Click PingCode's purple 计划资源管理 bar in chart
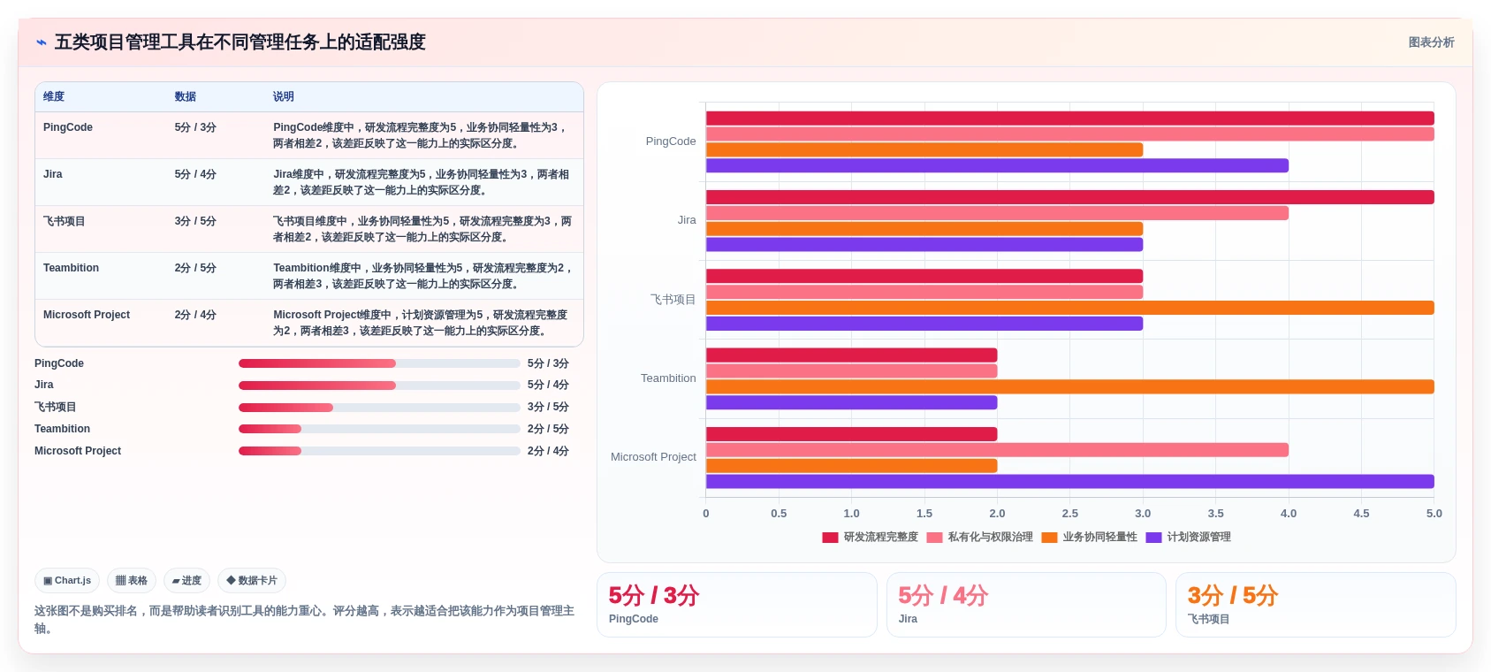The image size is (1491, 672). 997,165
